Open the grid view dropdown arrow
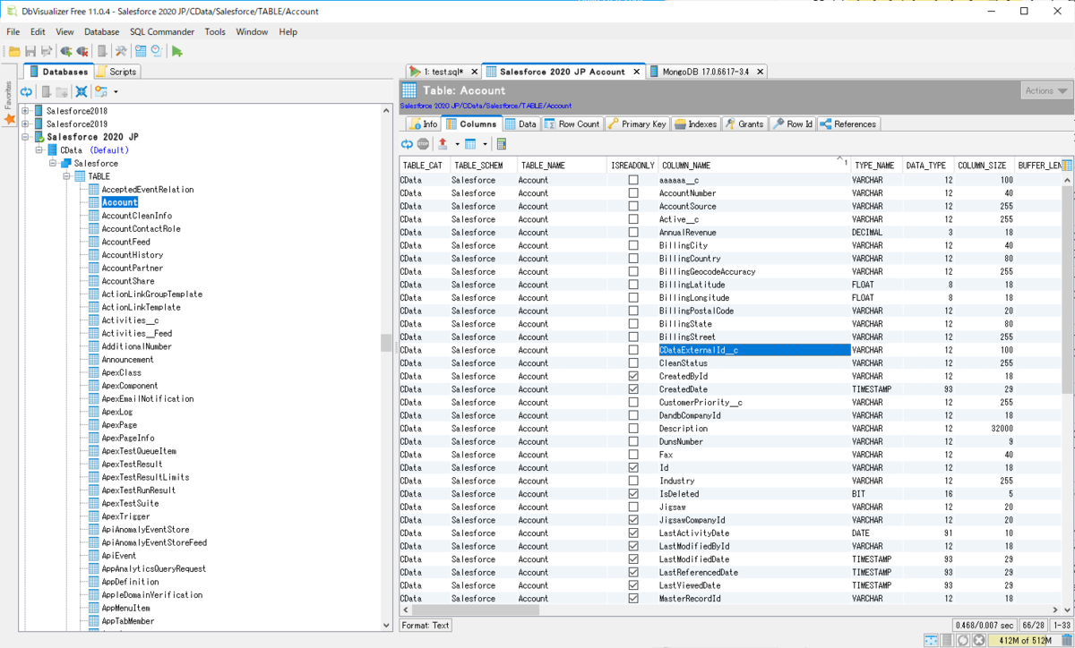The height and width of the screenshot is (648, 1075). (x=485, y=143)
